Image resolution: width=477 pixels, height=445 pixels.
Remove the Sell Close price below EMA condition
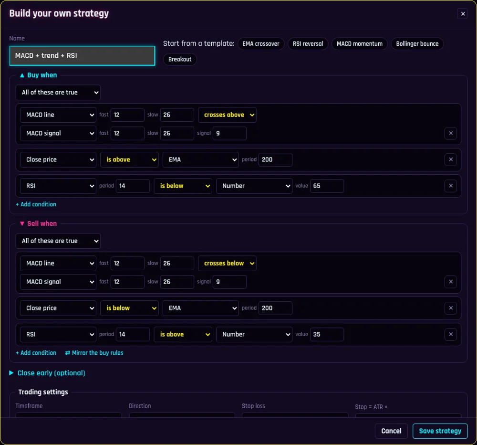click(x=451, y=308)
